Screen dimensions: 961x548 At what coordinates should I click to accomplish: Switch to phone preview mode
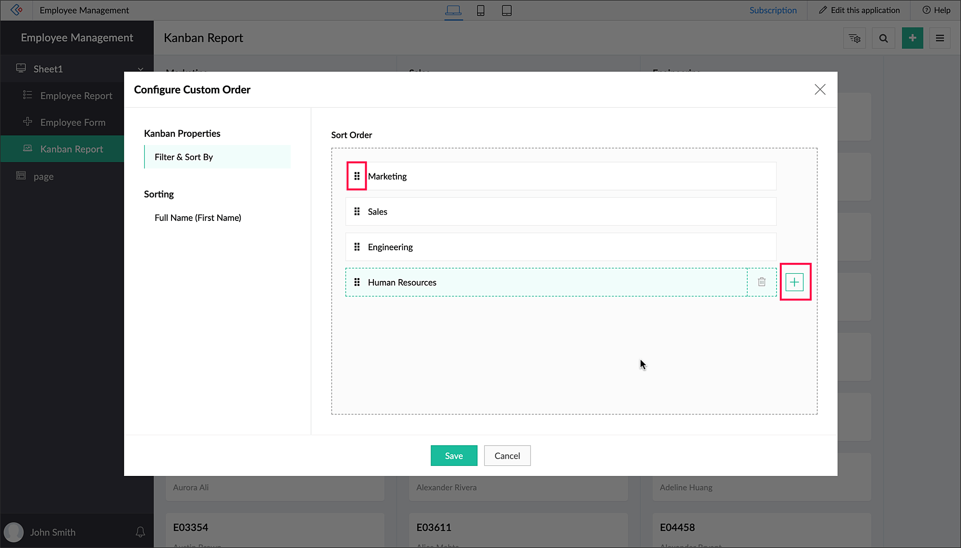[480, 11]
